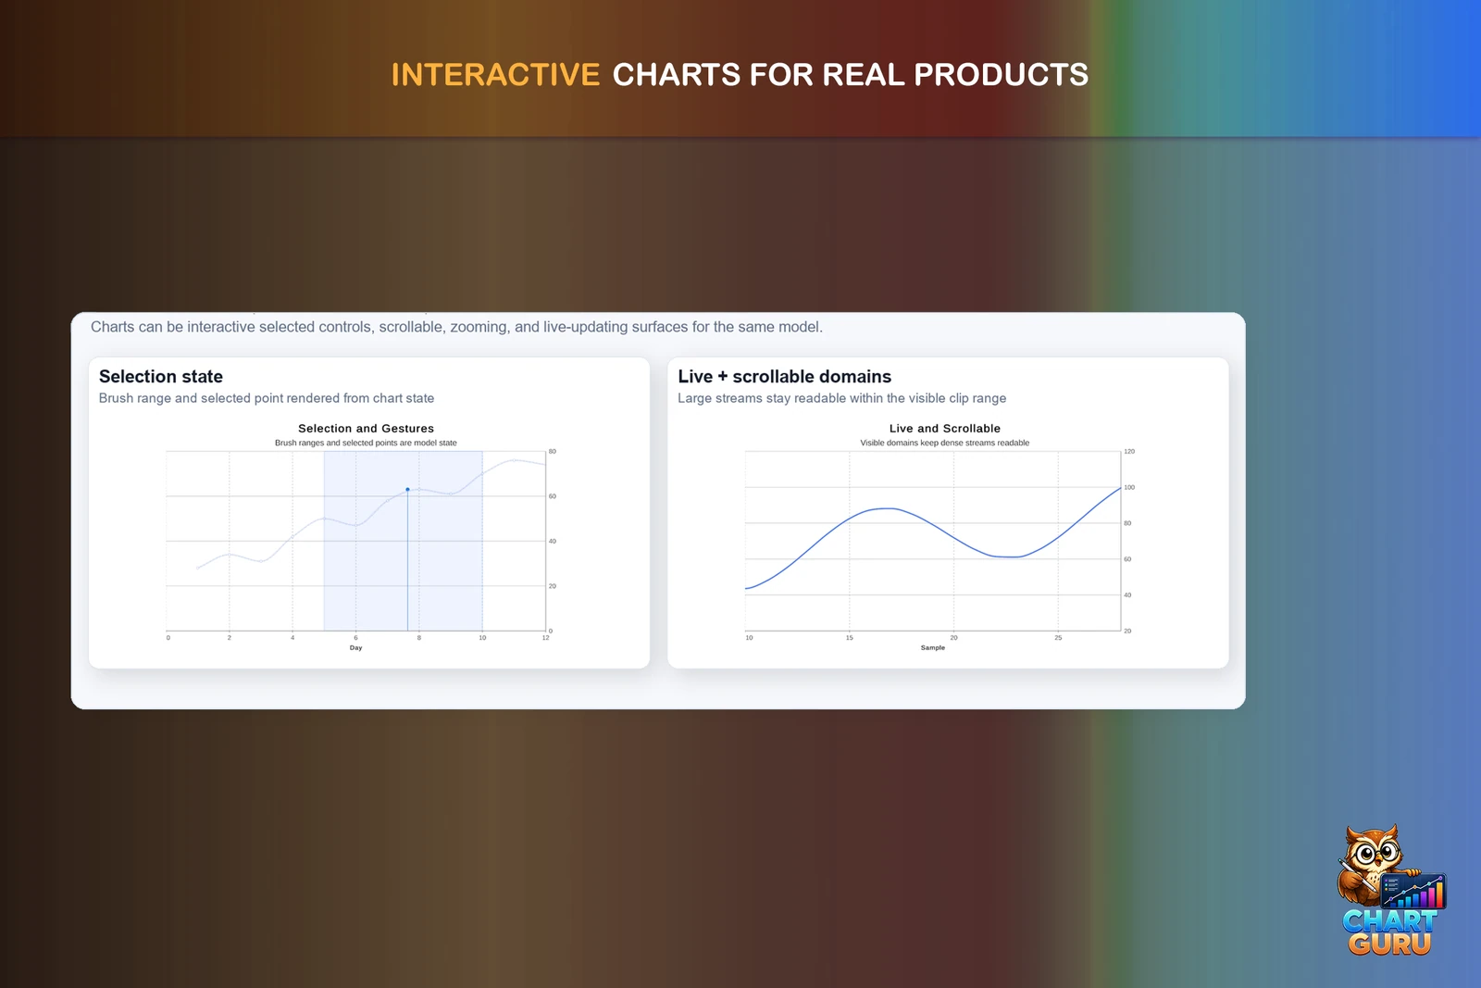This screenshot has height=988, width=1481.
Task: Click tick label 15 on Sample axis
Action: (x=850, y=638)
